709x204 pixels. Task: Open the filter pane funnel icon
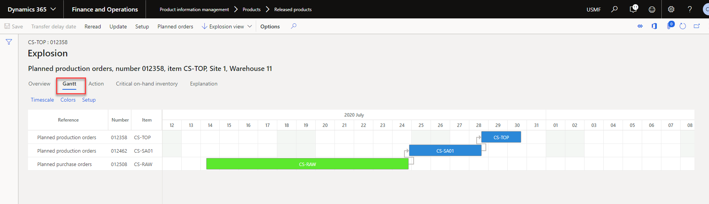coord(9,42)
